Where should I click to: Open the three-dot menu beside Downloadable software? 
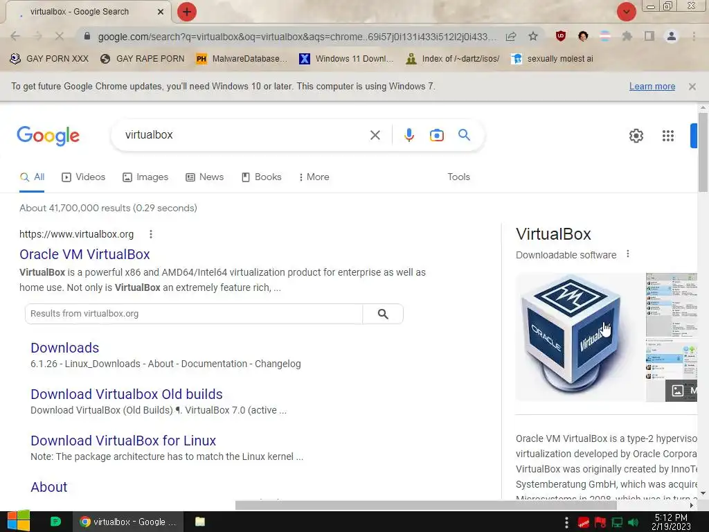pyautogui.click(x=627, y=254)
